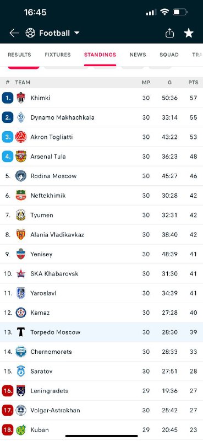Open the News tab
Screen dimensions: 203x441
coord(138,55)
